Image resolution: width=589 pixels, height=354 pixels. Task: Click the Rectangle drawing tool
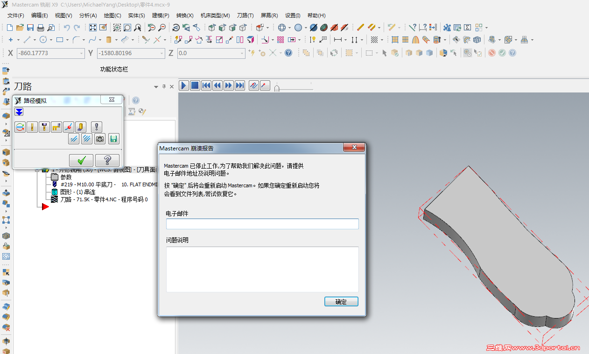(60, 40)
